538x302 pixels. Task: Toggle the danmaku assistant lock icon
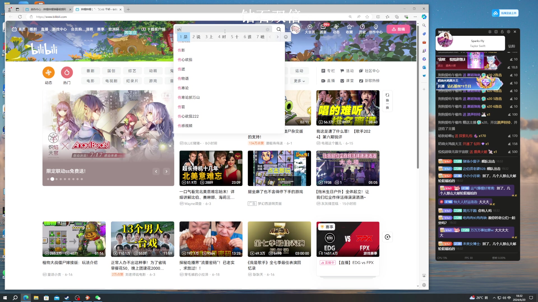[x=502, y=32]
